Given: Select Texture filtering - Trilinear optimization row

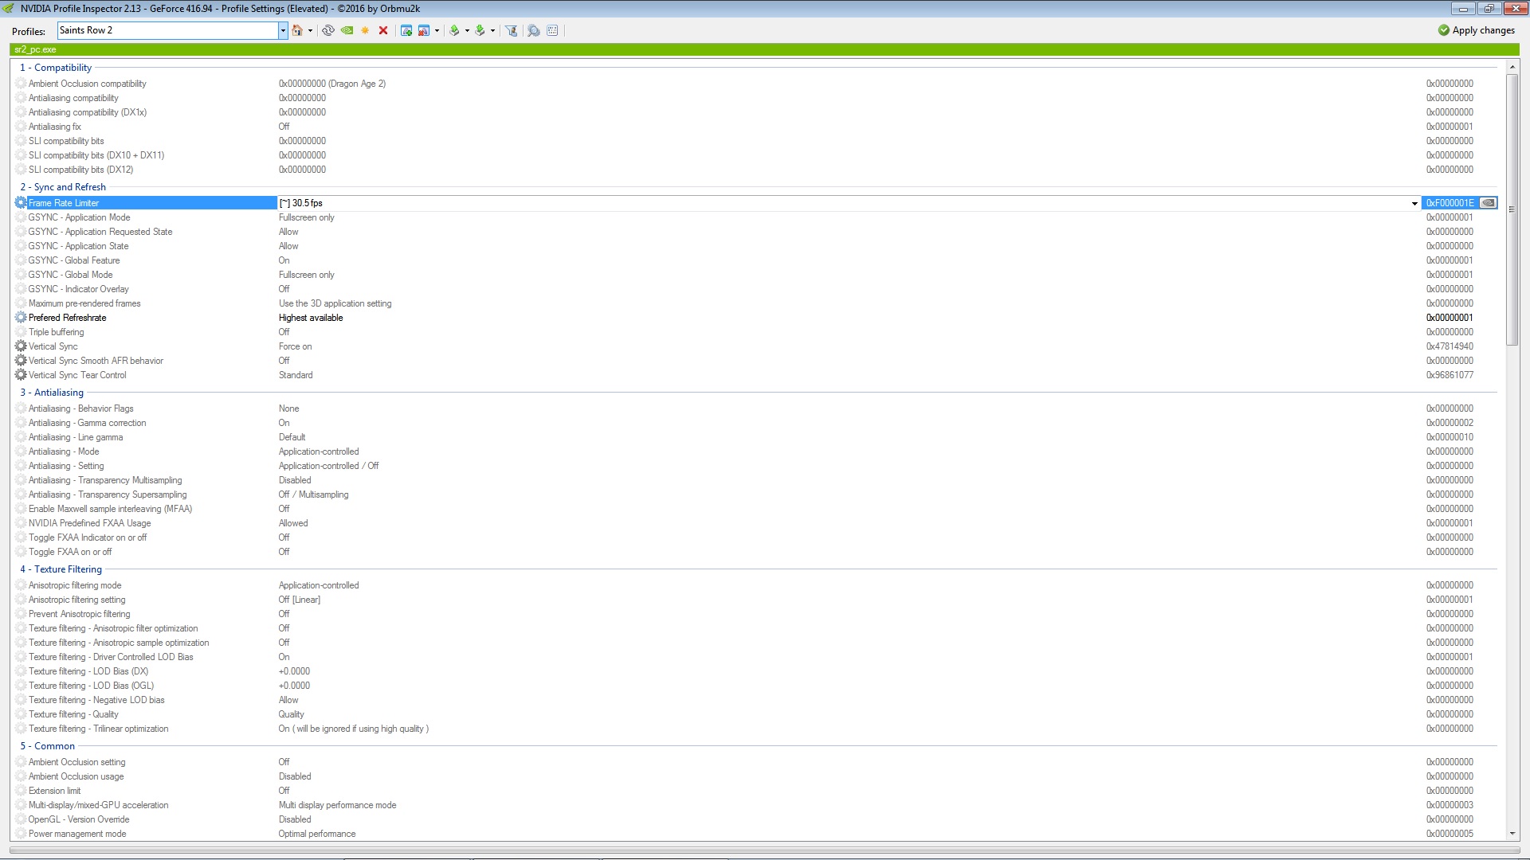Looking at the screenshot, I should 756,729.
